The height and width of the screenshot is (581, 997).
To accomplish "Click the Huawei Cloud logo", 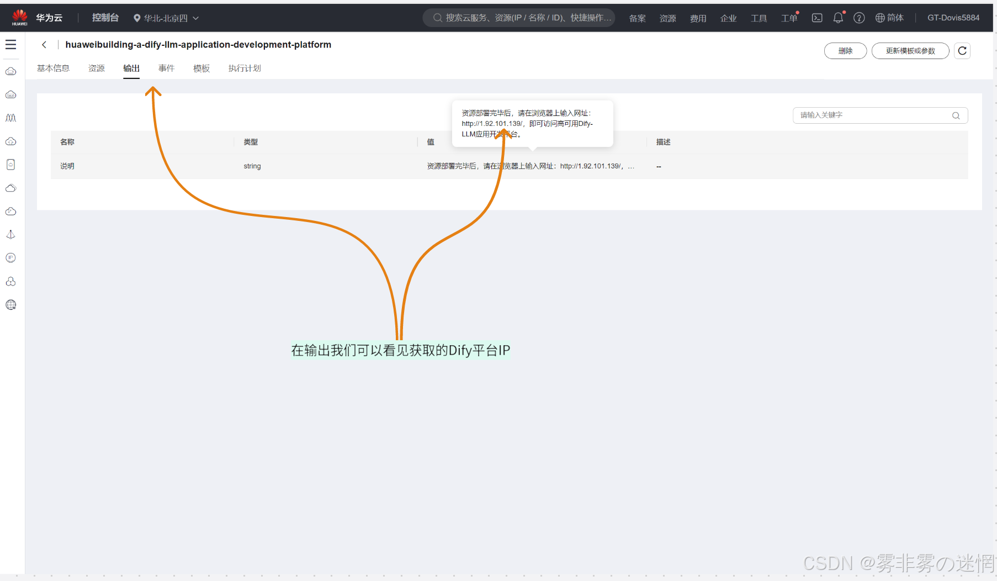I will [20, 18].
